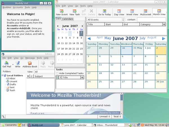Switch to the Calendars tab
Image resolution: width=169 pixels, height=127 pixels.
pos(68,19)
